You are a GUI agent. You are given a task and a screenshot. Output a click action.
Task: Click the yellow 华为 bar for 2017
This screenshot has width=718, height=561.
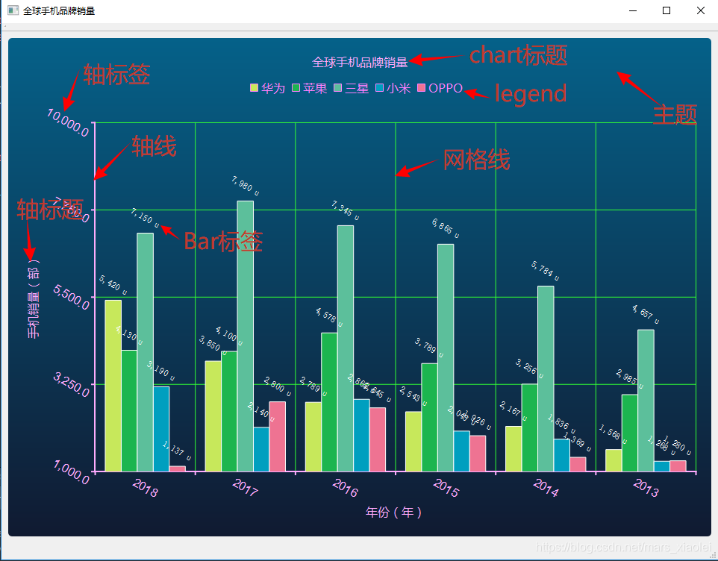pyautogui.click(x=213, y=416)
